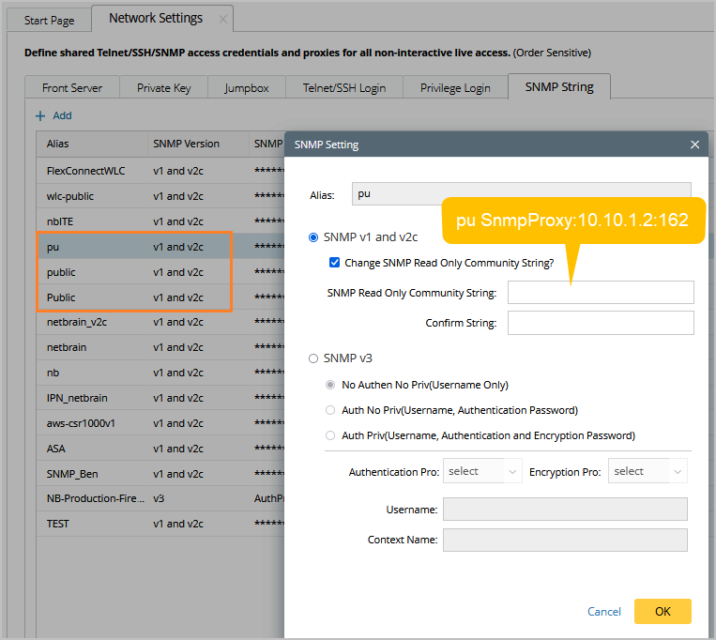This screenshot has height=640, width=716.
Task: Open the Encryption Pro dropdown
Action: coord(647,471)
